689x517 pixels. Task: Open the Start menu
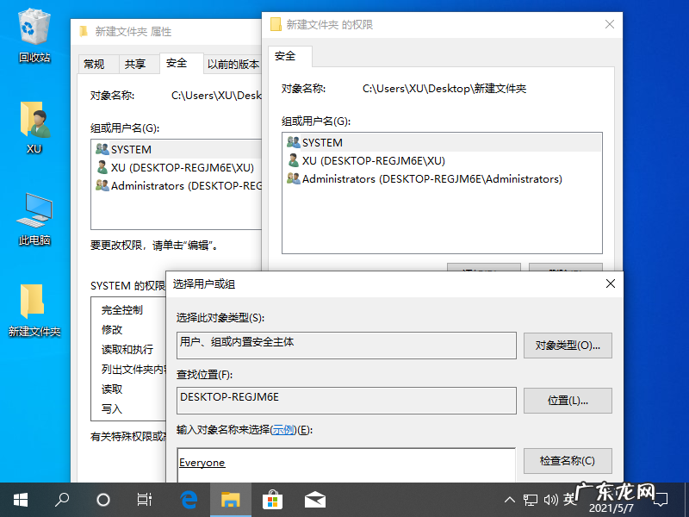pyautogui.click(x=20, y=499)
